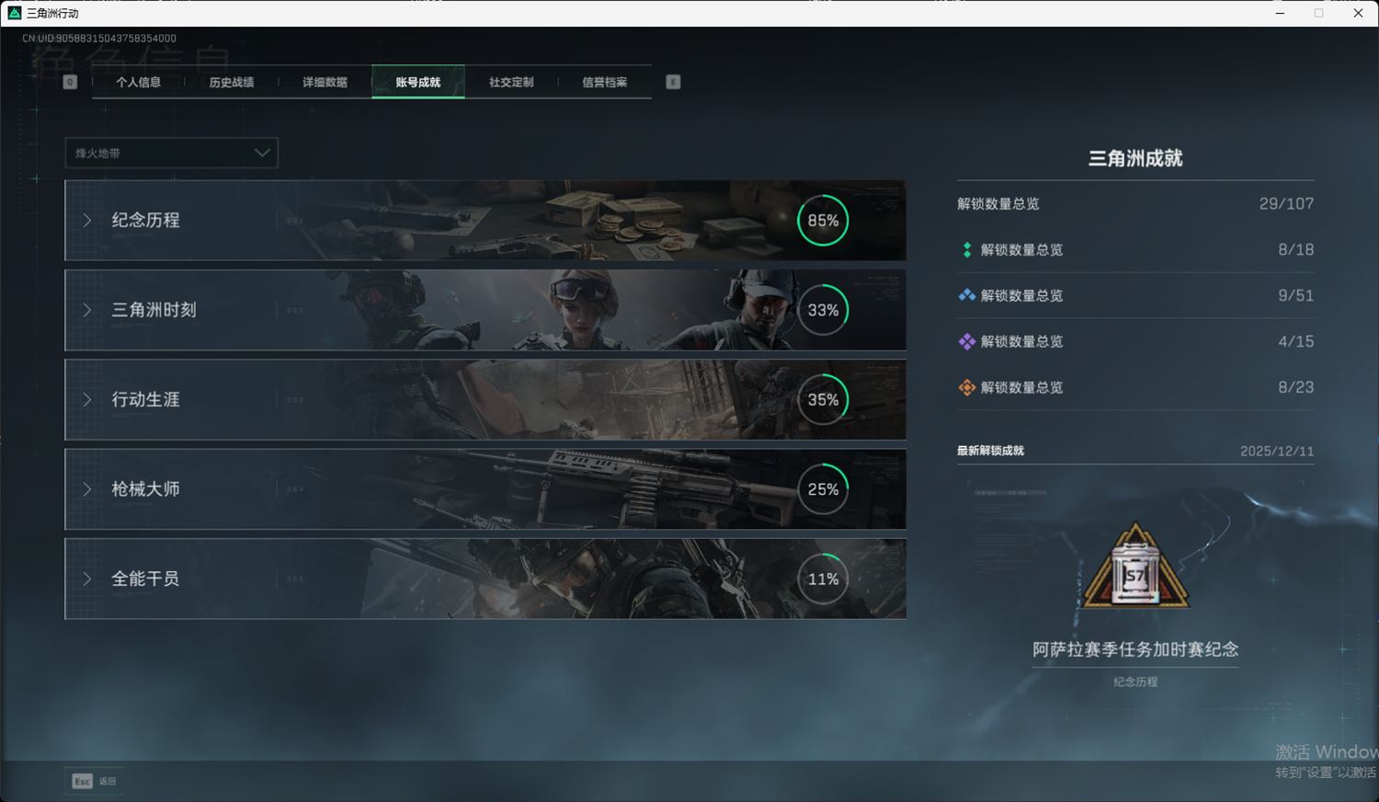Click the Delta Force app logo

pyautogui.click(x=14, y=13)
